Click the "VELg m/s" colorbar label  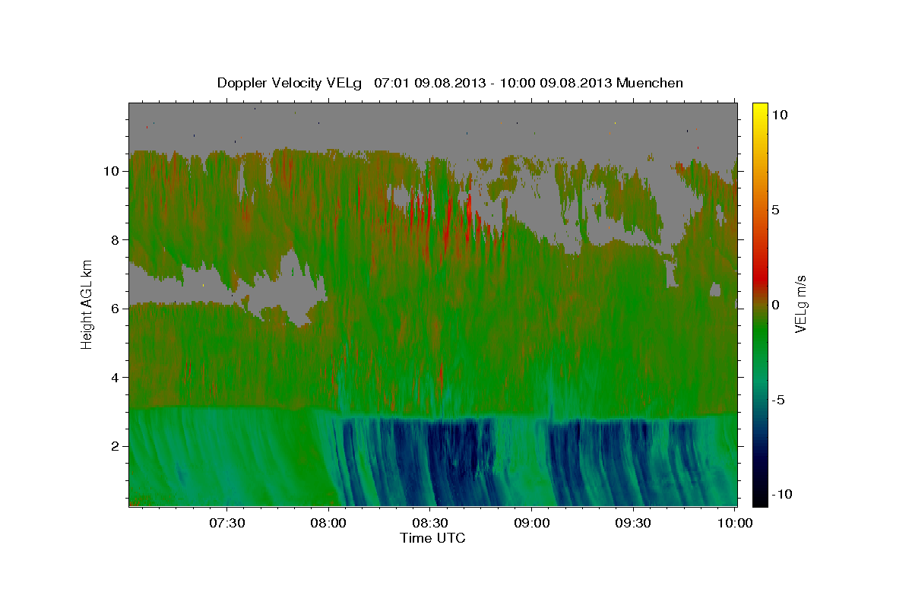(x=800, y=303)
